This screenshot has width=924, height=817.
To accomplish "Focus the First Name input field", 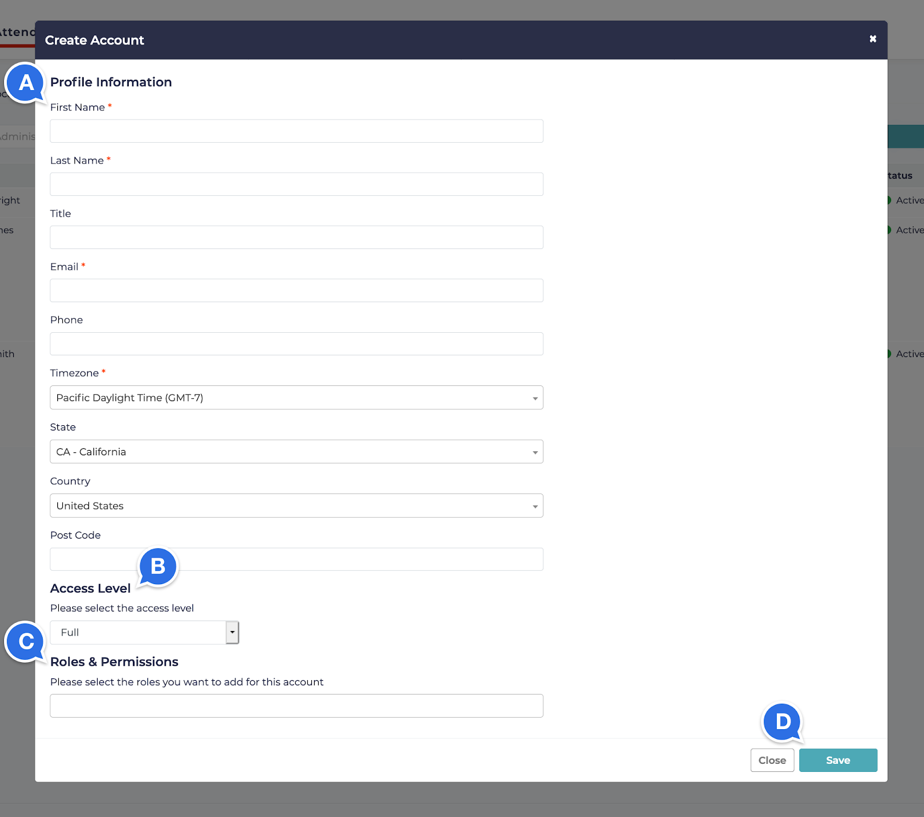I will [296, 131].
